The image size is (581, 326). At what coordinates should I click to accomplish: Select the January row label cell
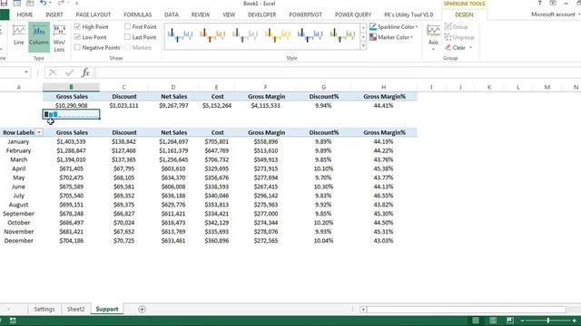[18, 141]
